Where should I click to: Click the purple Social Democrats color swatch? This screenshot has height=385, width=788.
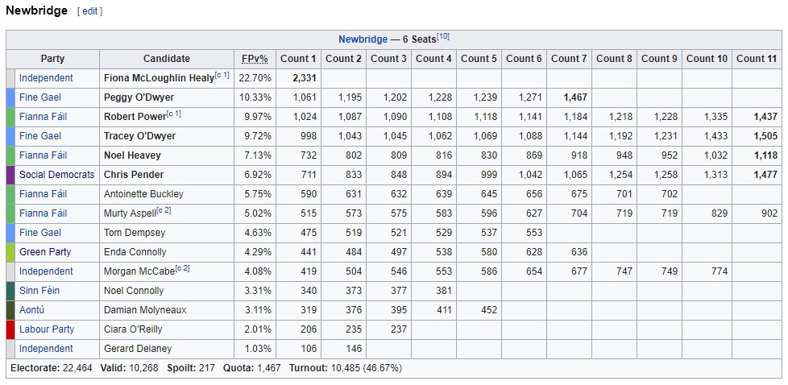10,175
